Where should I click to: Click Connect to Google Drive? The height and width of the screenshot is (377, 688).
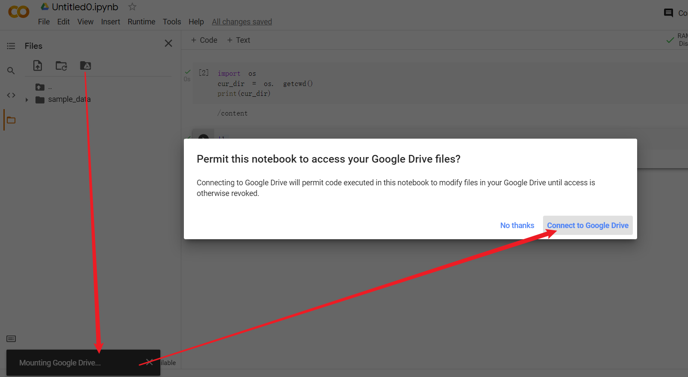[588, 226]
